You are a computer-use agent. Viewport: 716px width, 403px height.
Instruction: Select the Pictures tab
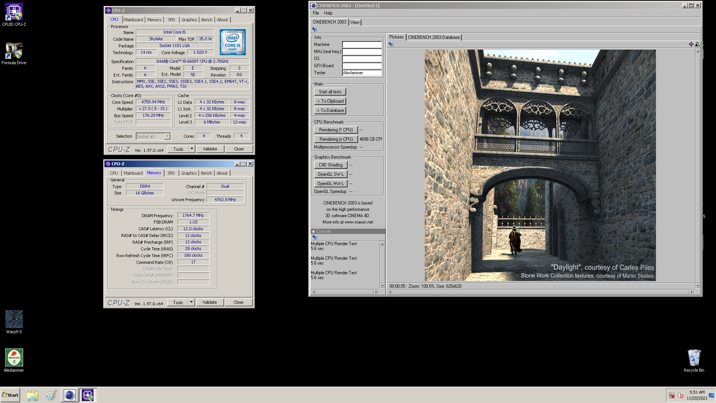(x=396, y=37)
